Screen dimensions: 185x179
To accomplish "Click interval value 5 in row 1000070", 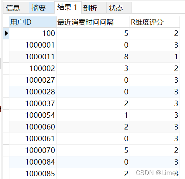I will point(93,150).
